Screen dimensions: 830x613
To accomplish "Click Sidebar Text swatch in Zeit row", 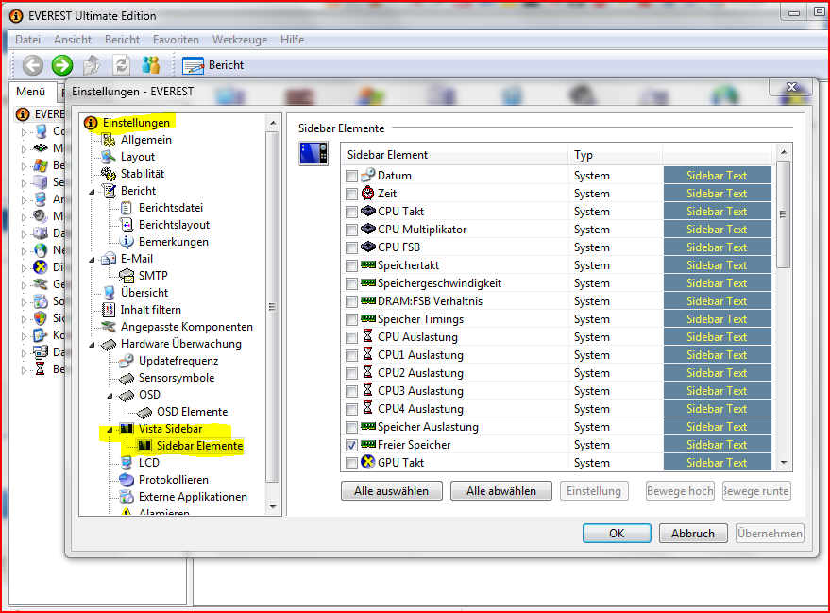I will pos(718,194).
